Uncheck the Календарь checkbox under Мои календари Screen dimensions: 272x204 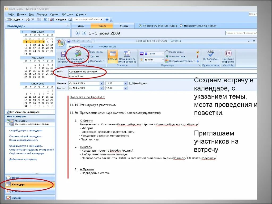point(8,121)
